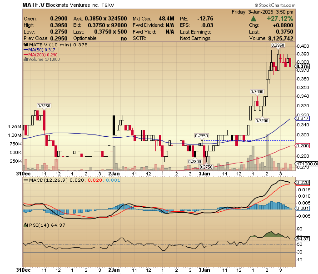The image size is (318, 274).
Task: Click the 0.290 MA(200) axis tag
Action: pyautogui.click(x=303, y=145)
